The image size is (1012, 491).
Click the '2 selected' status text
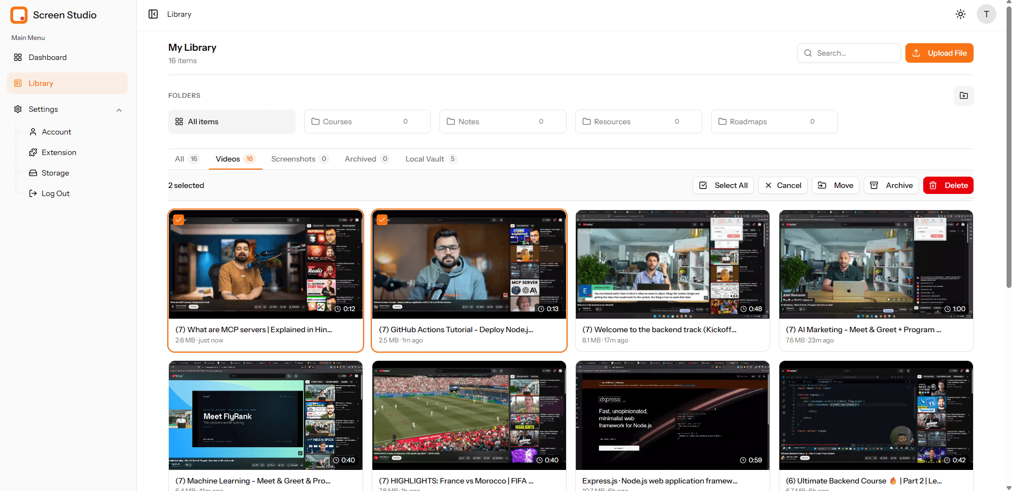[186, 185]
